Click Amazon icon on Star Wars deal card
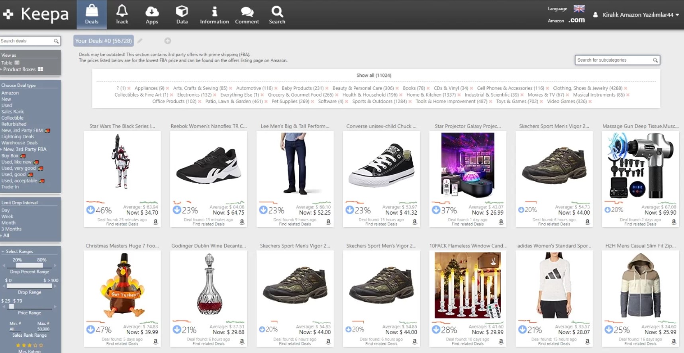The height and width of the screenshot is (353, 684). point(155,222)
